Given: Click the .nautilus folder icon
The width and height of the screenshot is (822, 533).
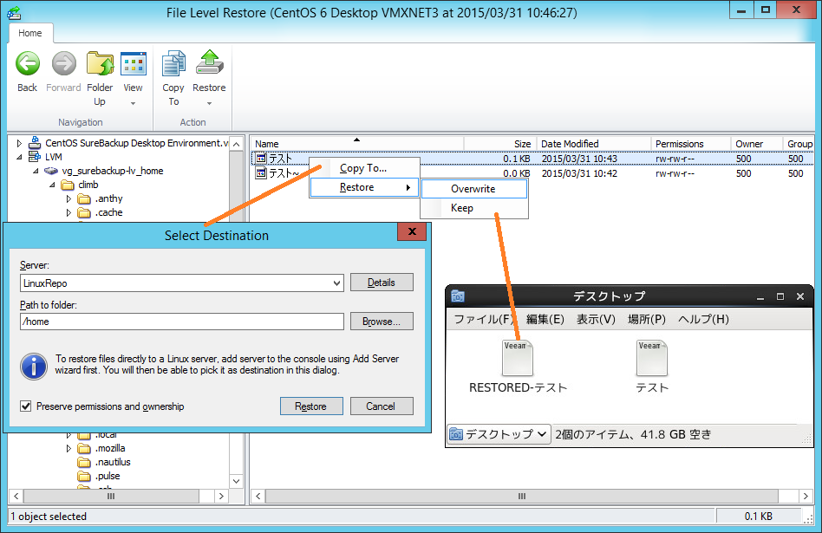Looking at the screenshot, I should pos(84,462).
